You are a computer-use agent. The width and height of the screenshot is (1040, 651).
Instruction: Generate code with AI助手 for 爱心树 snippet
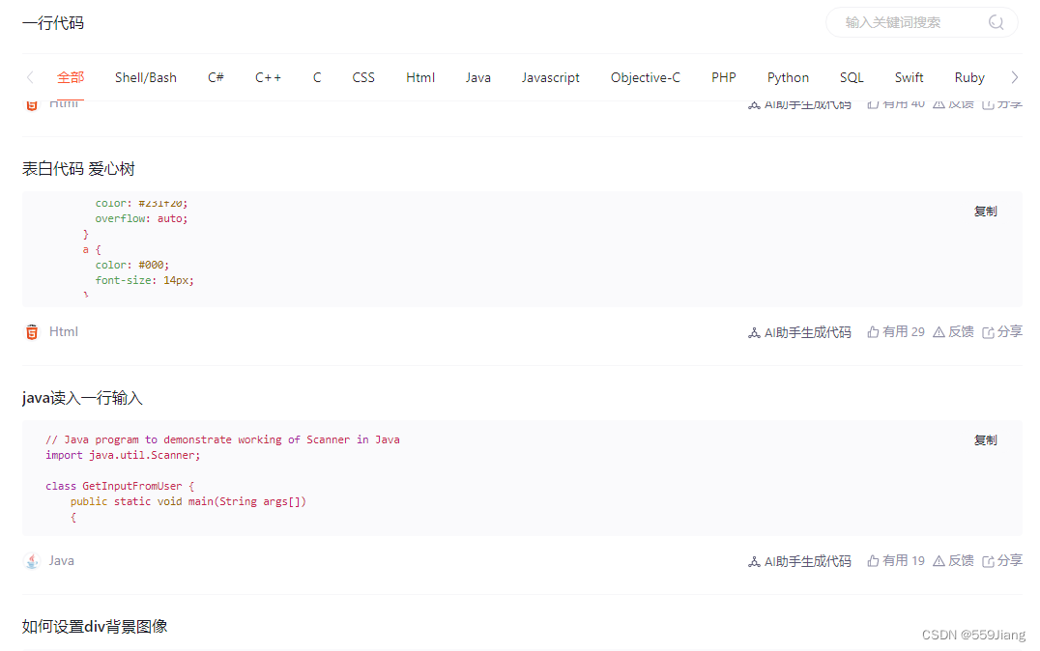(x=800, y=332)
